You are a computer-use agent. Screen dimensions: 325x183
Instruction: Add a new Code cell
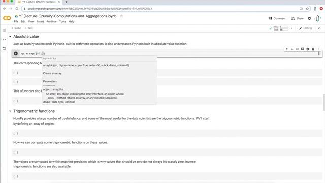(16, 28)
